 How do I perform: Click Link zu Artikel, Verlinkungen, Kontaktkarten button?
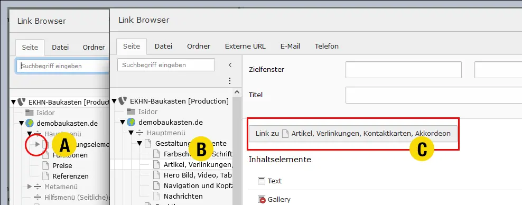[353, 134]
